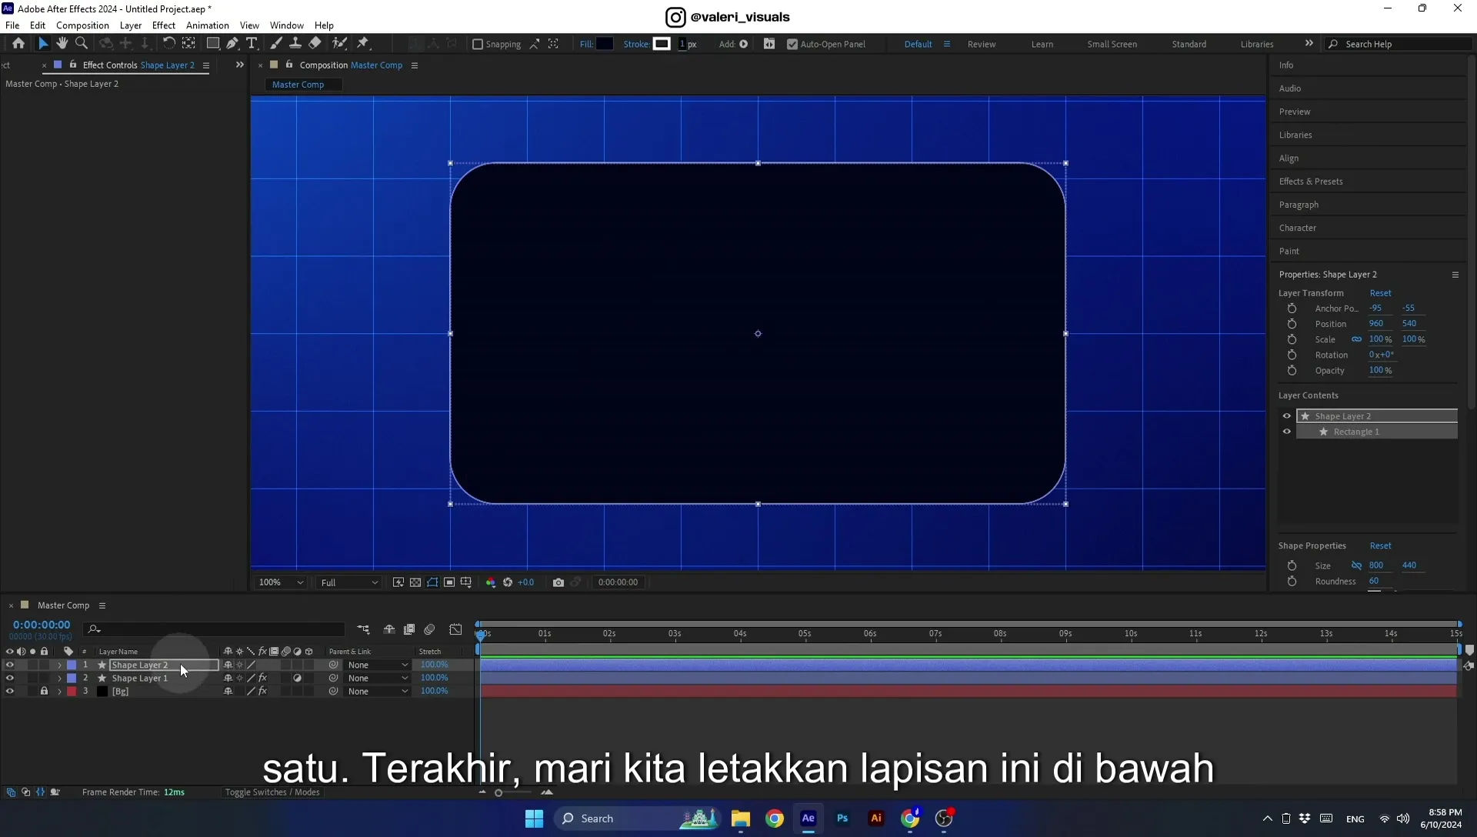The height and width of the screenshot is (837, 1477).
Task: Open the Fill color swatch
Action: click(x=605, y=44)
